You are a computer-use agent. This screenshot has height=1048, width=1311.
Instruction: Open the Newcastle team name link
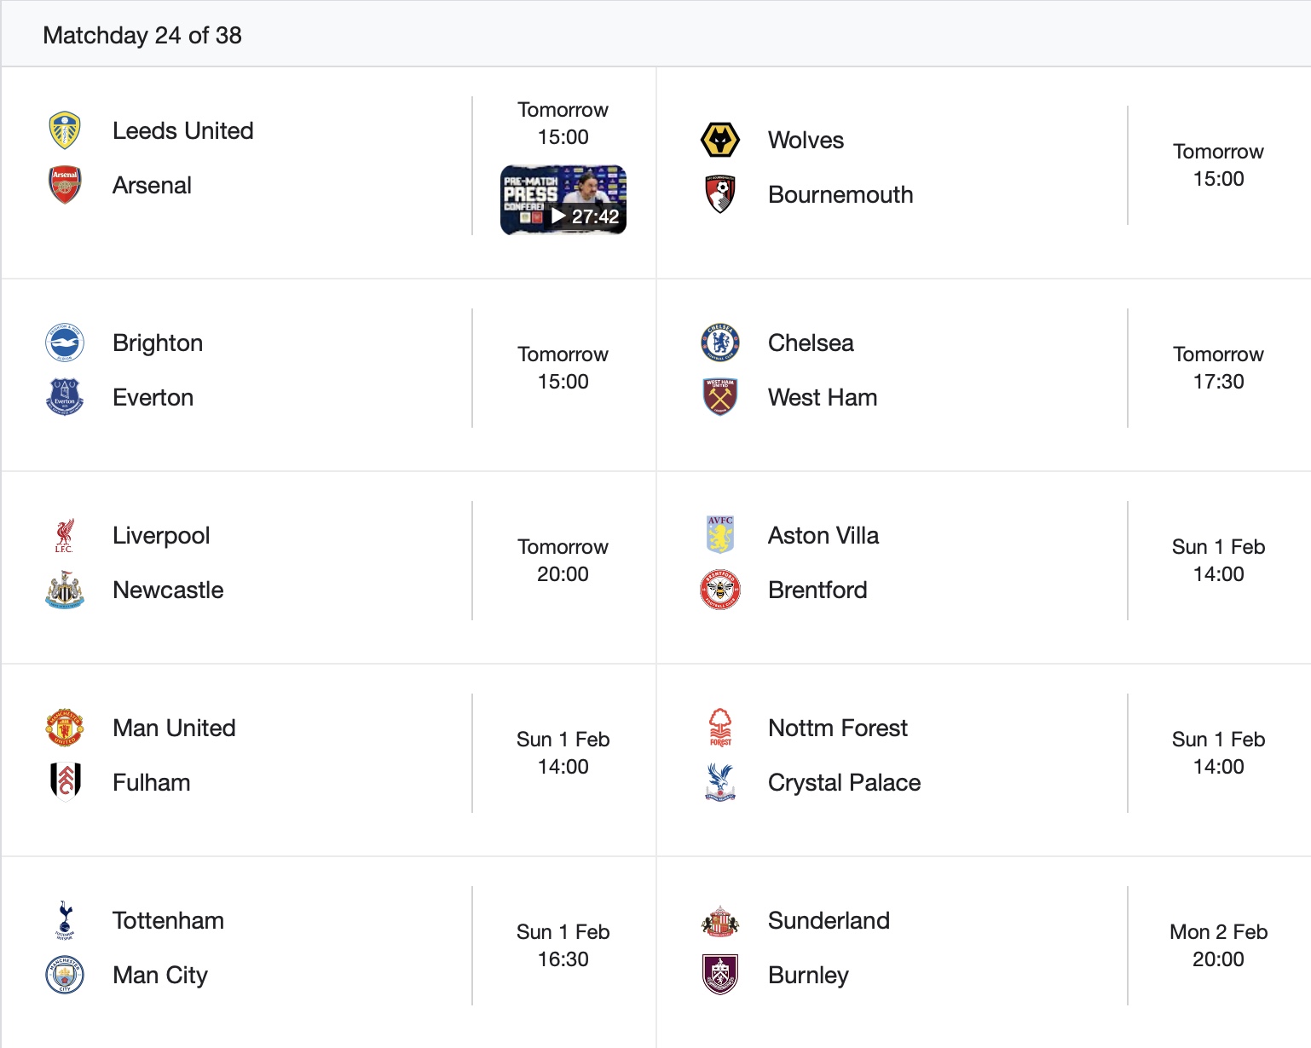click(168, 590)
